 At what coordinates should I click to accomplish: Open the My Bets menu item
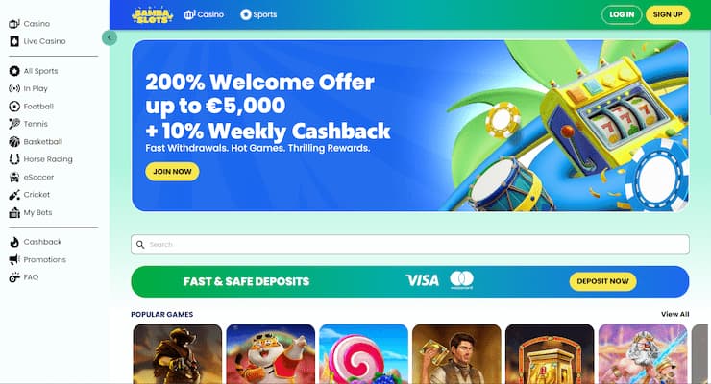click(31, 212)
